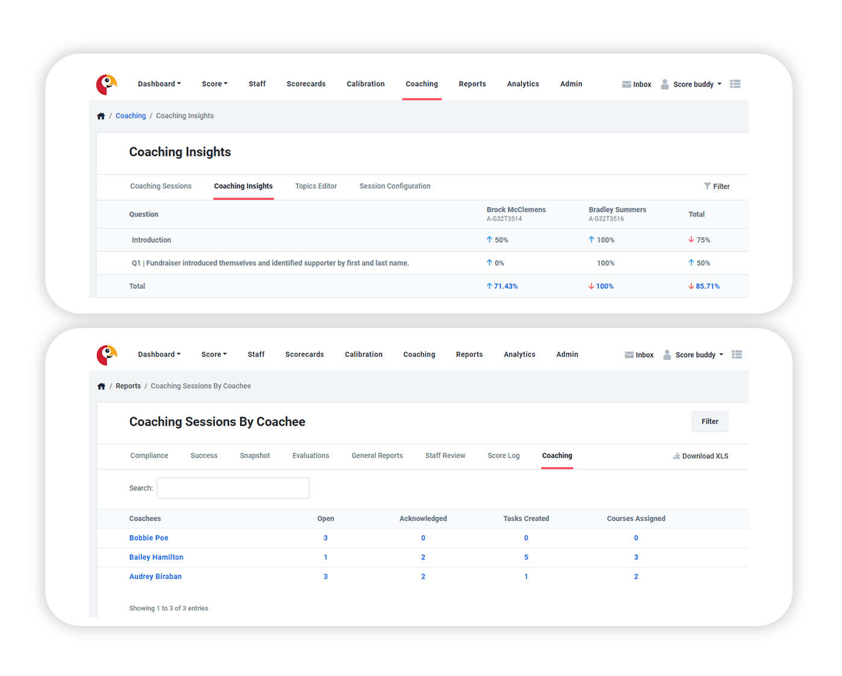Select Analytics from the navigation menu

pos(522,84)
